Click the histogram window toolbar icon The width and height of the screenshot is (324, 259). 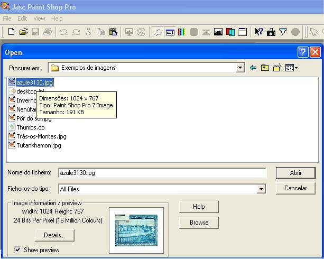point(218,32)
